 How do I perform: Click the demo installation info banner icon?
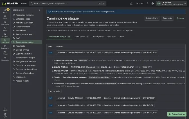click(x=49, y=12)
